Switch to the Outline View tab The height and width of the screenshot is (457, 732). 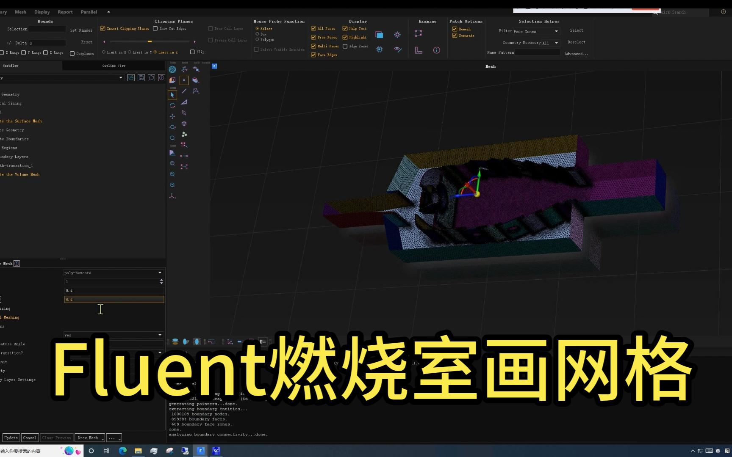tap(114, 66)
